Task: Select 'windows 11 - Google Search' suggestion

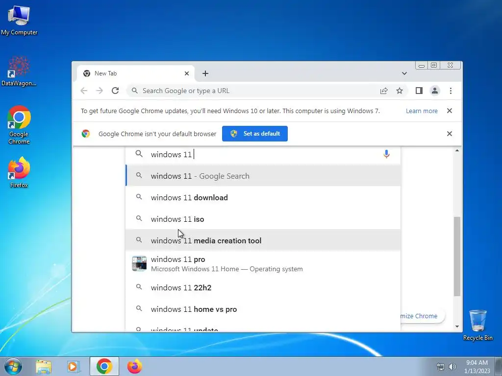Action: click(x=263, y=176)
